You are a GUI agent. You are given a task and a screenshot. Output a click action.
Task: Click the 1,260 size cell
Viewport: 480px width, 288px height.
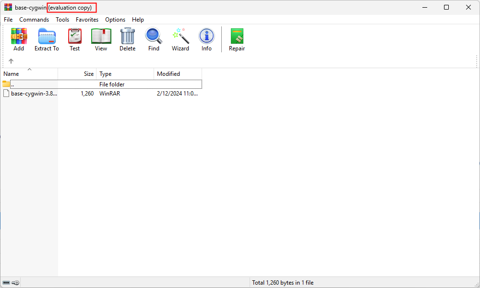tap(87, 93)
